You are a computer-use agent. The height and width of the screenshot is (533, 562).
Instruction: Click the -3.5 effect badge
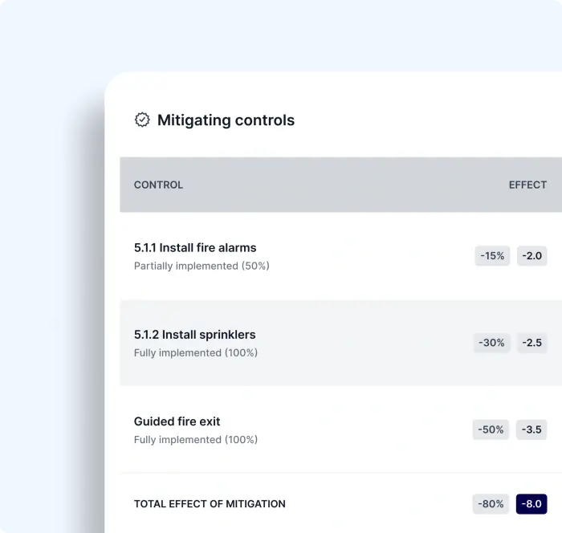(531, 429)
